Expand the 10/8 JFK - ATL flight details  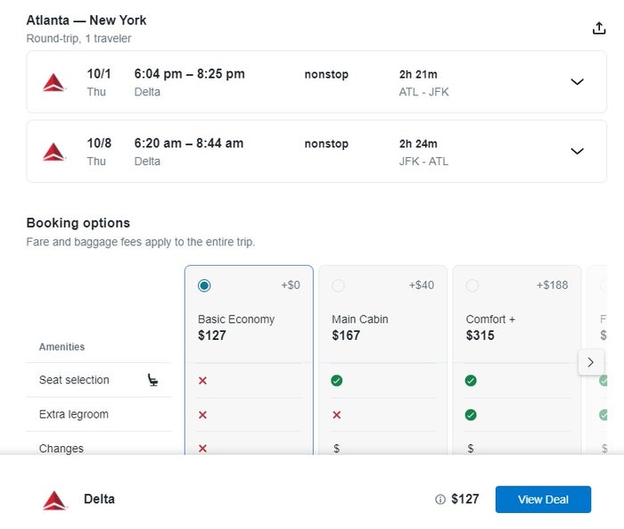(577, 151)
